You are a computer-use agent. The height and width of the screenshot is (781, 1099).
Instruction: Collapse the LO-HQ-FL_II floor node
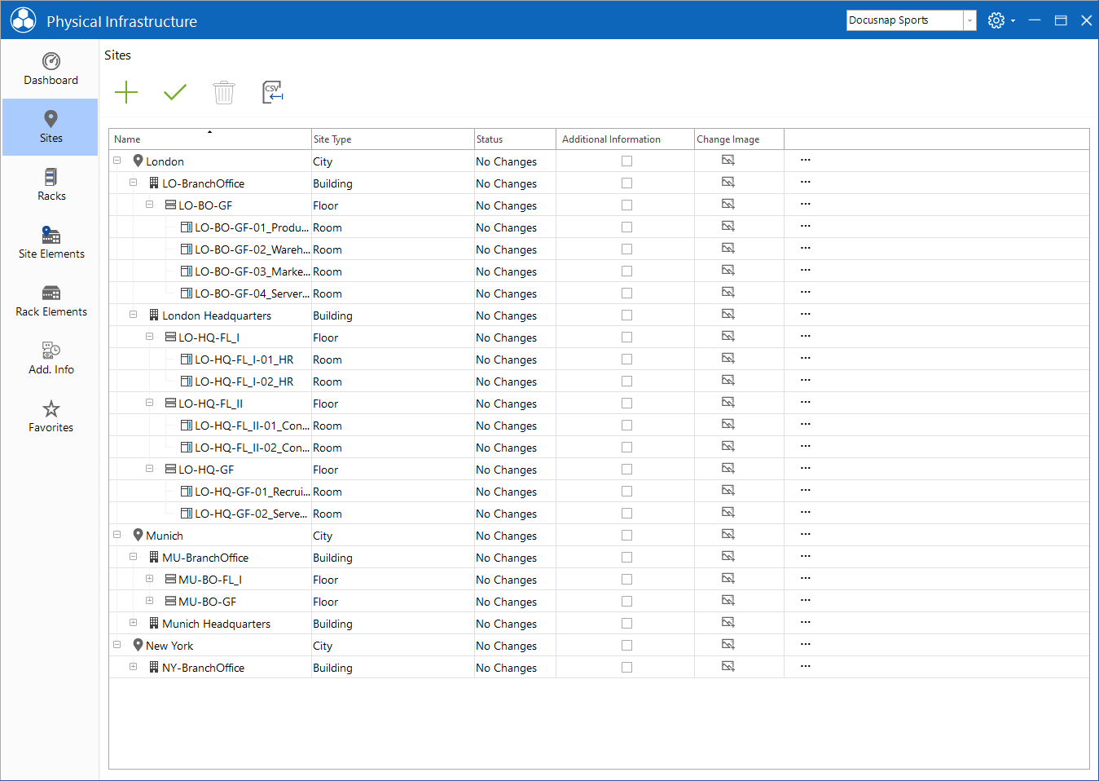coord(150,403)
